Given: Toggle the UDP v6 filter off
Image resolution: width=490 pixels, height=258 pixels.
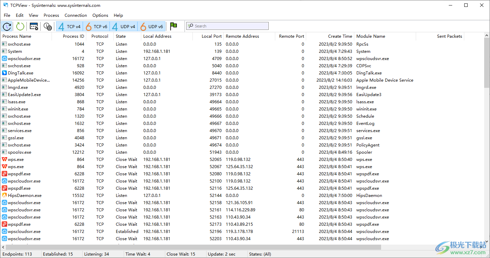Looking at the screenshot, I should click(x=152, y=26).
